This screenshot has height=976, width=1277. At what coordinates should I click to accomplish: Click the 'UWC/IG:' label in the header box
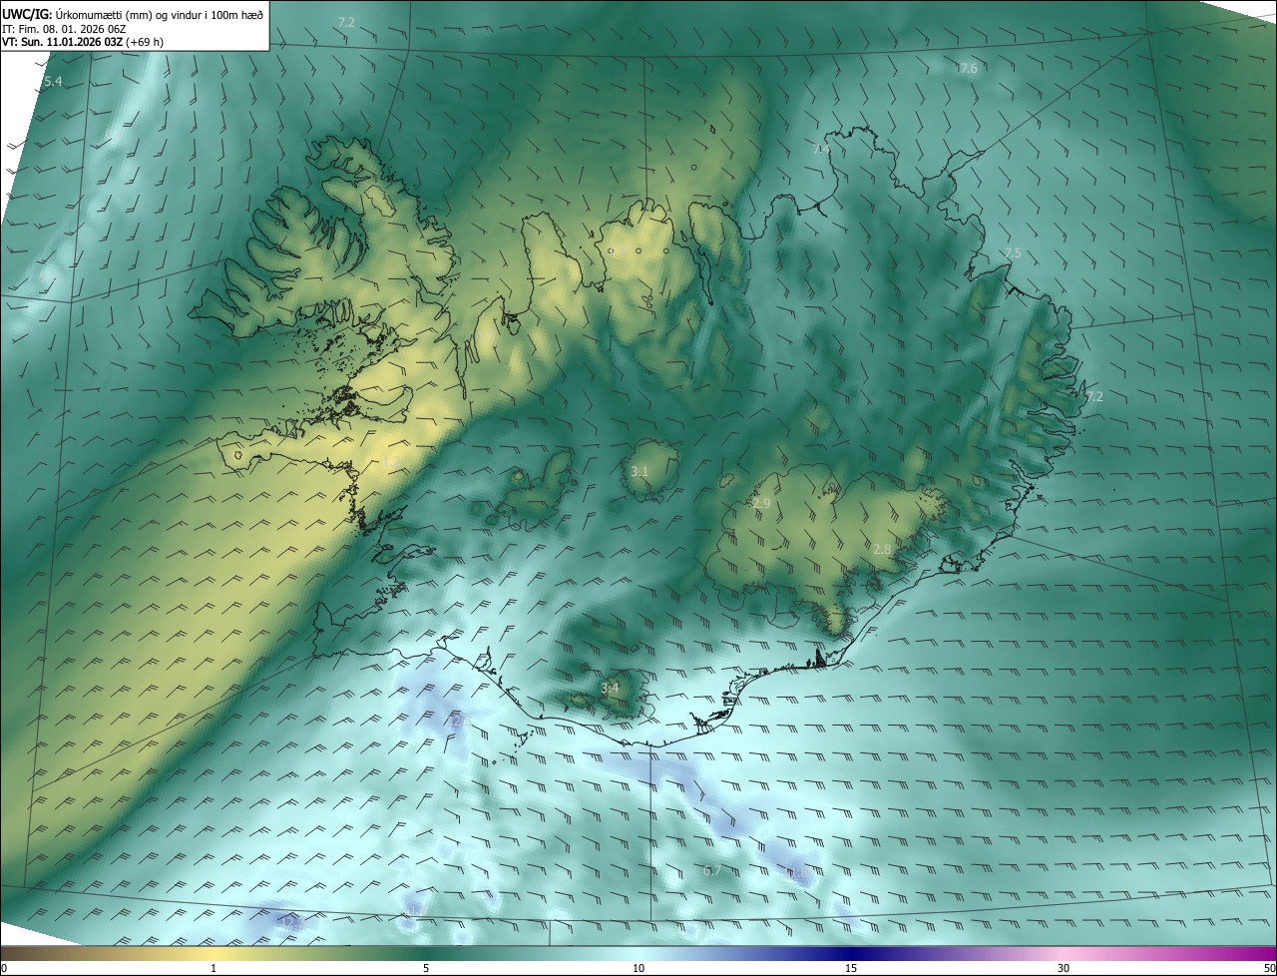27,14
